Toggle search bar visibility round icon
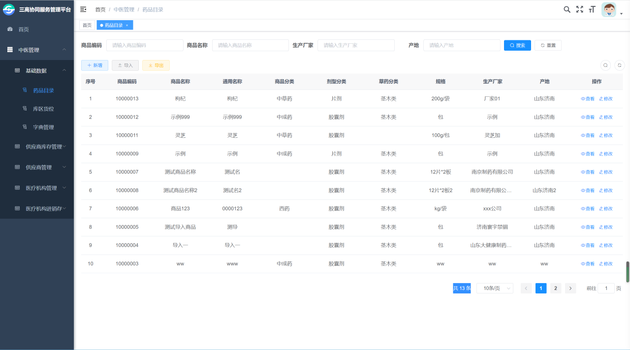Image resolution: width=630 pixels, height=350 pixels. coord(605,65)
